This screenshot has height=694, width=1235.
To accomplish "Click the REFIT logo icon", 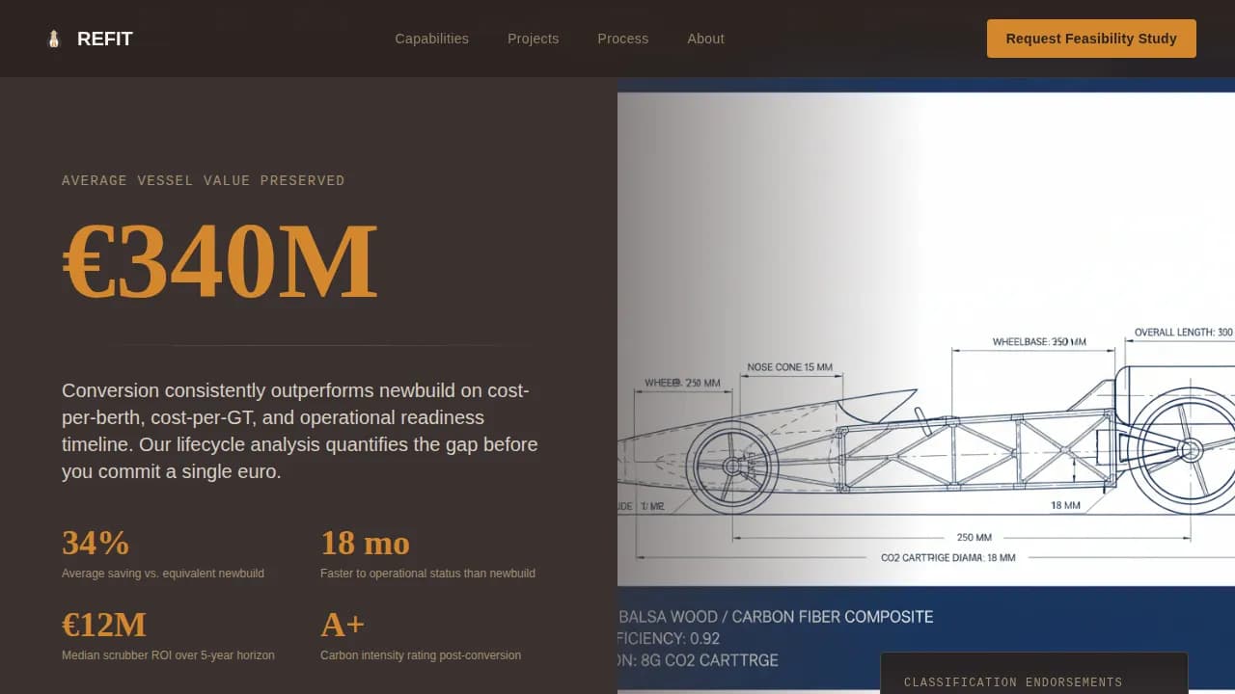I will pyautogui.click(x=54, y=39).
